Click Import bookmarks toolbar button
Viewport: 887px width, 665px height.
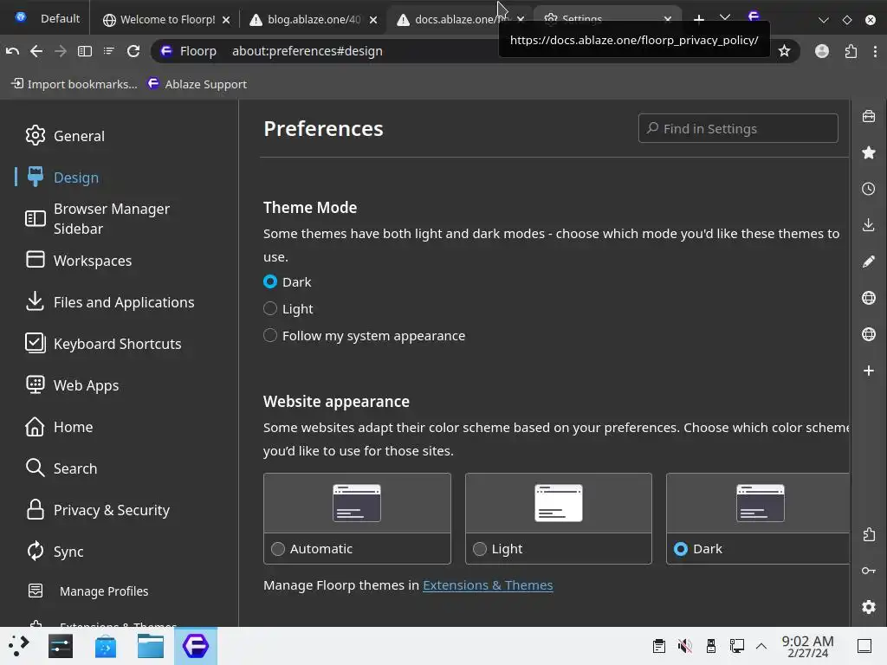(74, 84)
